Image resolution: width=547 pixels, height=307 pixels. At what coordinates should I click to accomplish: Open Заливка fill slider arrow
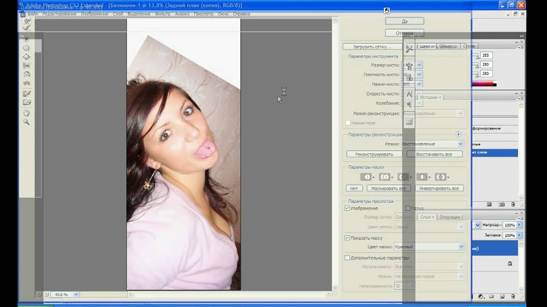point(519,235)
